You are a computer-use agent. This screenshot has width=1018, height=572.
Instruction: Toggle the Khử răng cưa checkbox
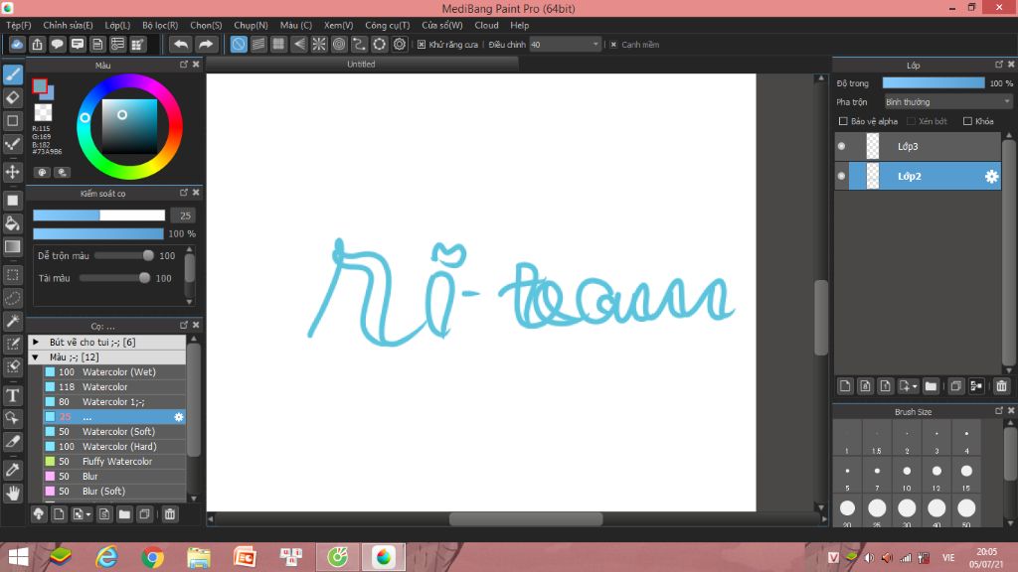click(422, 45)
